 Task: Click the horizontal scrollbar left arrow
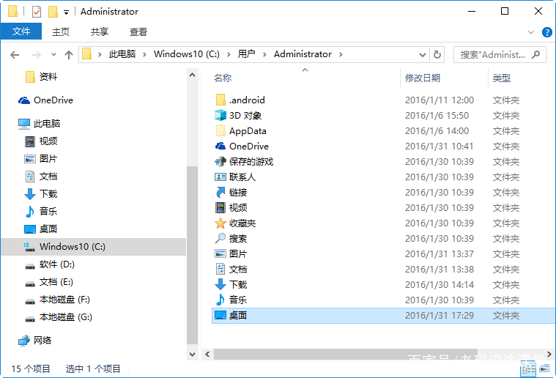207,355
